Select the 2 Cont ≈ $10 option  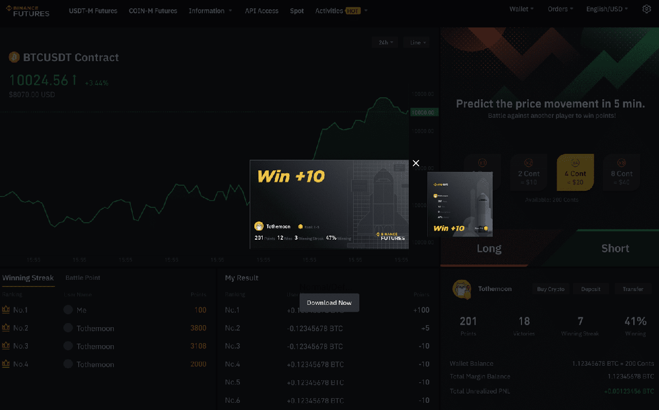pos(529,172)
